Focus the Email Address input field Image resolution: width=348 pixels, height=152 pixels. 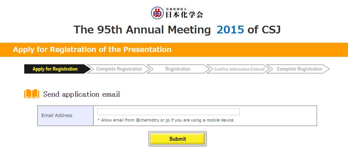pos(168,112)
